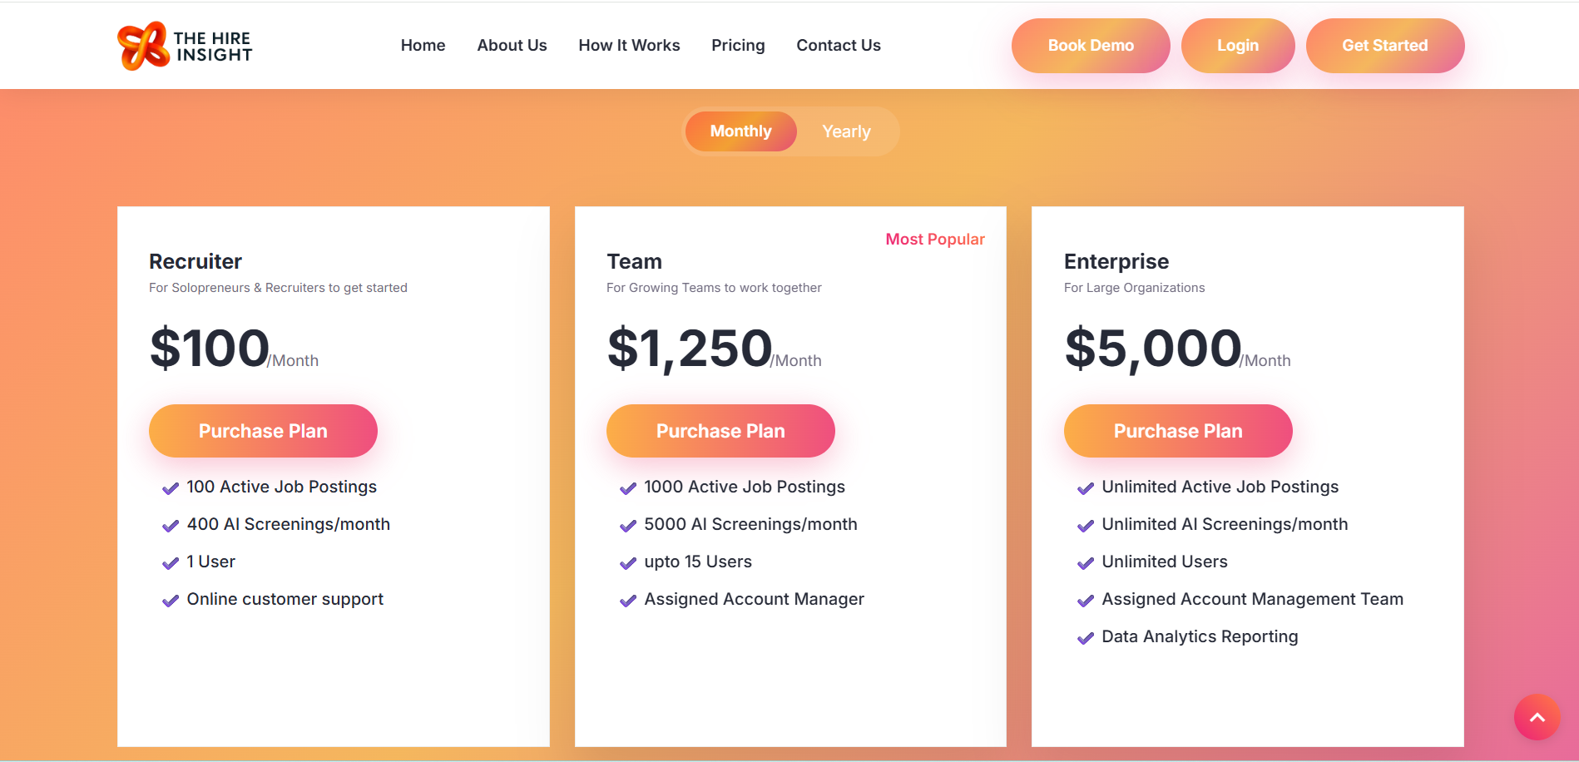
Task: Click the checkmark next to Online customer support
Action: click(x=171, y=601)
